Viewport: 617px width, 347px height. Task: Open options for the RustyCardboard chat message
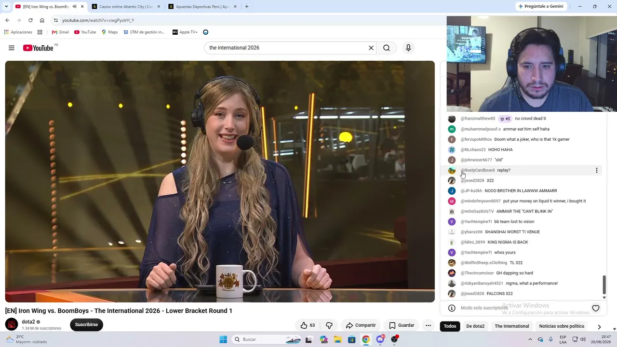[x=596, y=170]
